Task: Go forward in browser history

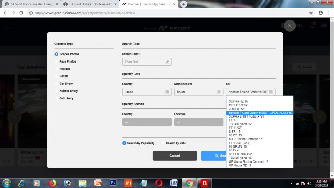Action: pos(13,13)
